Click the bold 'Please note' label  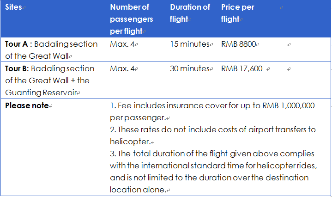27,105
